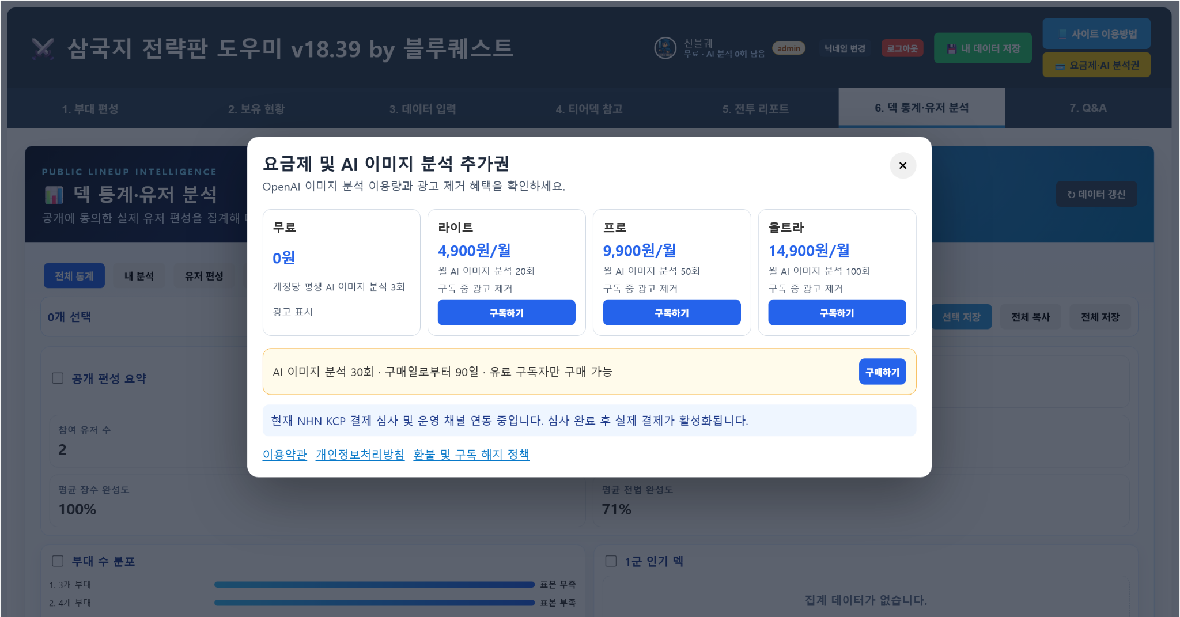
Task: Click 월 AI 이미지 분석 100회 text
Action: pos(819,271)
